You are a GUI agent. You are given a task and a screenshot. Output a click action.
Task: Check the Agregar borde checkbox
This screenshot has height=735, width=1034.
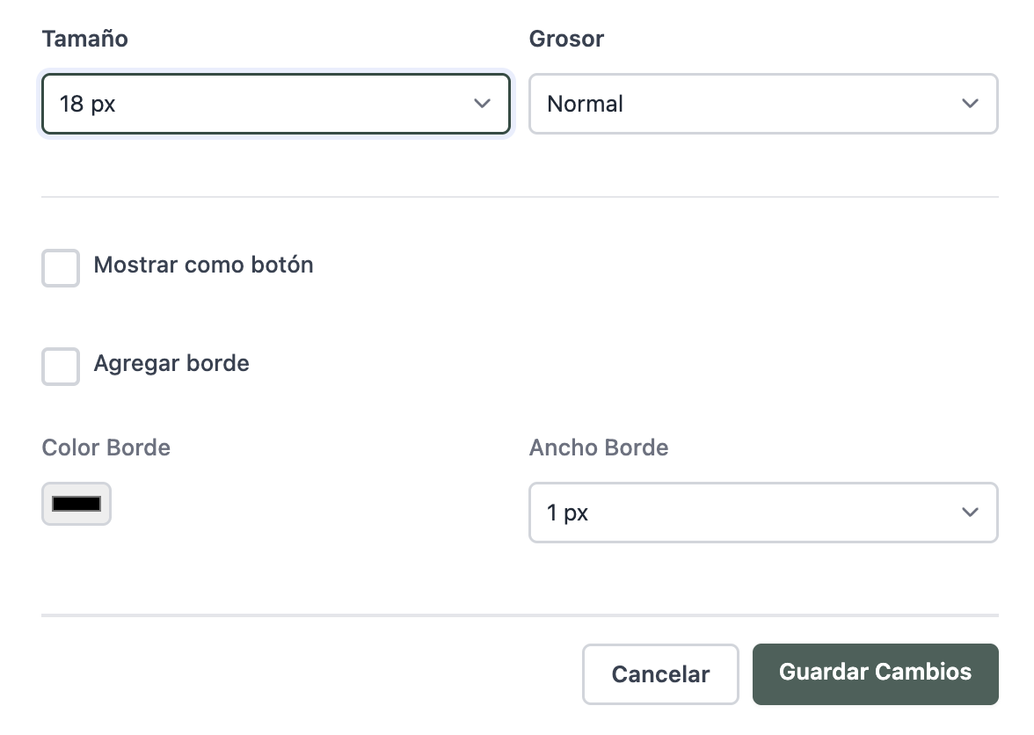pyautogui.click(x=61, y=367)
